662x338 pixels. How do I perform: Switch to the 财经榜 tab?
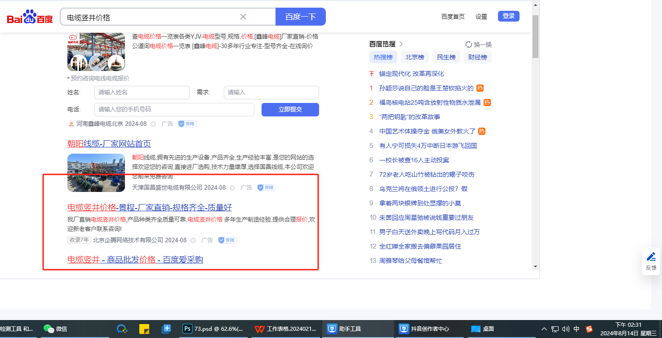click(477, 57)
